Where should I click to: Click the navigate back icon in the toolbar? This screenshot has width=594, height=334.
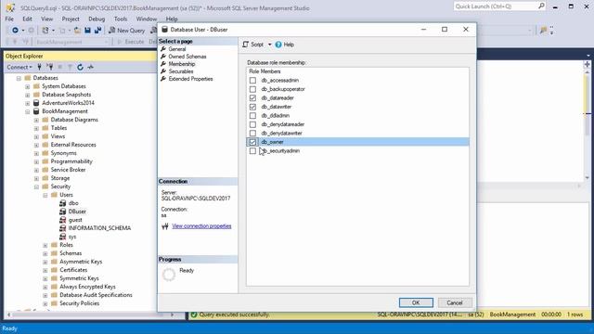coord(15,31)
